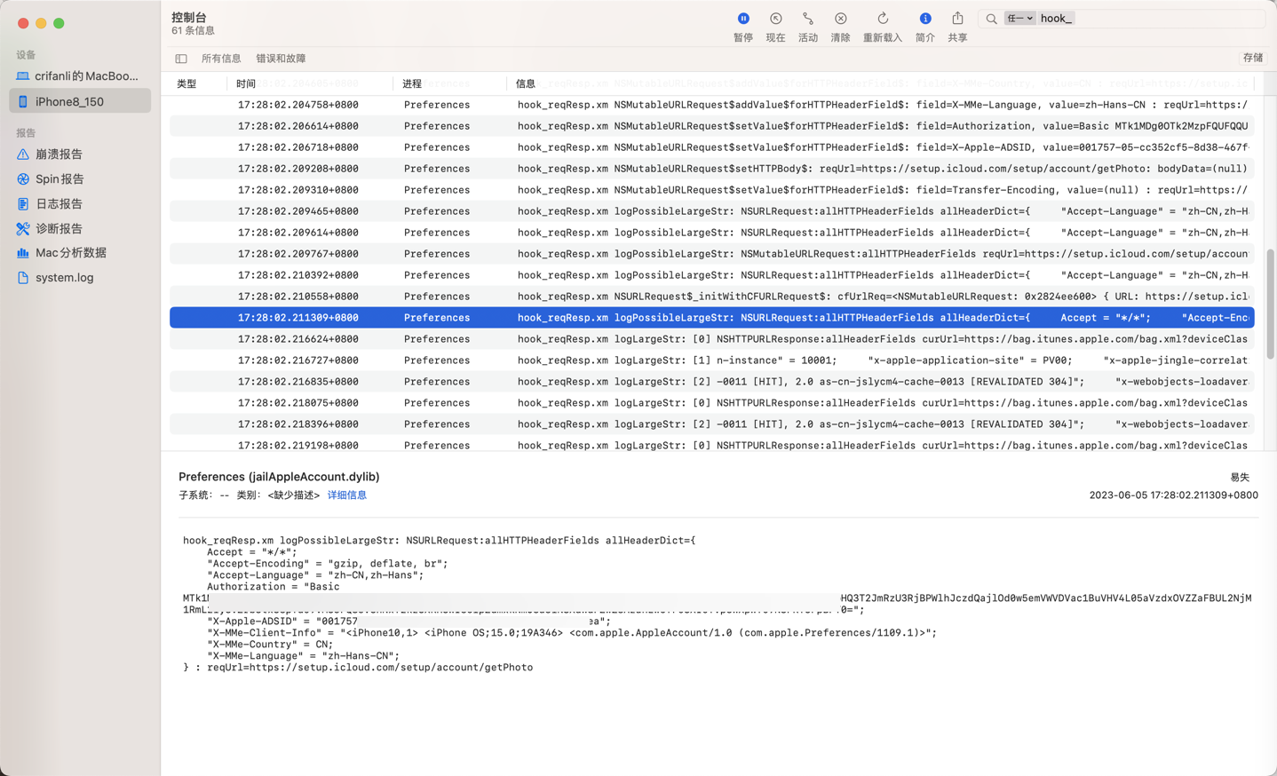1277x776 pixels.
Task: Reload (重新载入) the log
Action: tap(882, 19)
